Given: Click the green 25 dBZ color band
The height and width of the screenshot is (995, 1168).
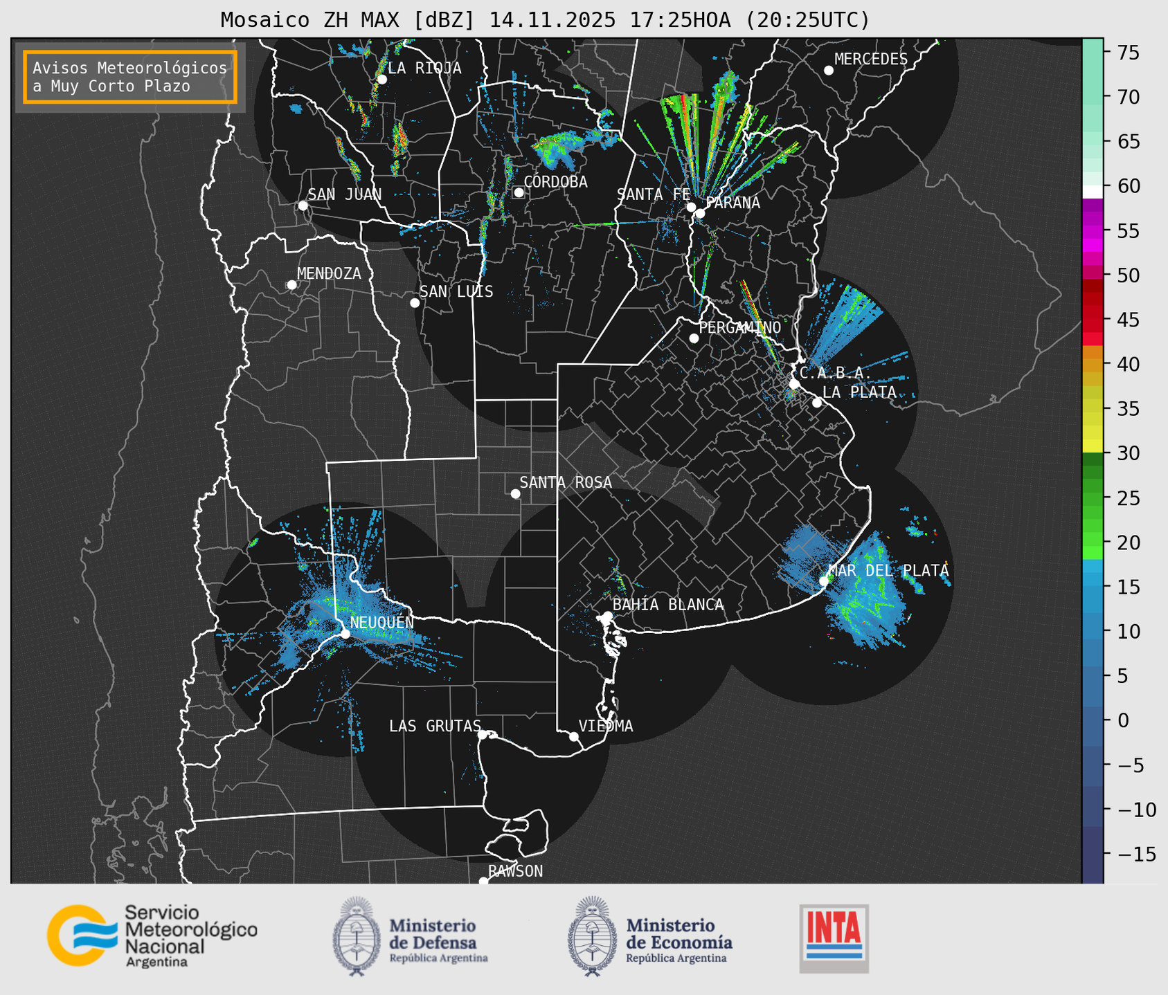Looking at the screenshot, I should point(1093,498).
